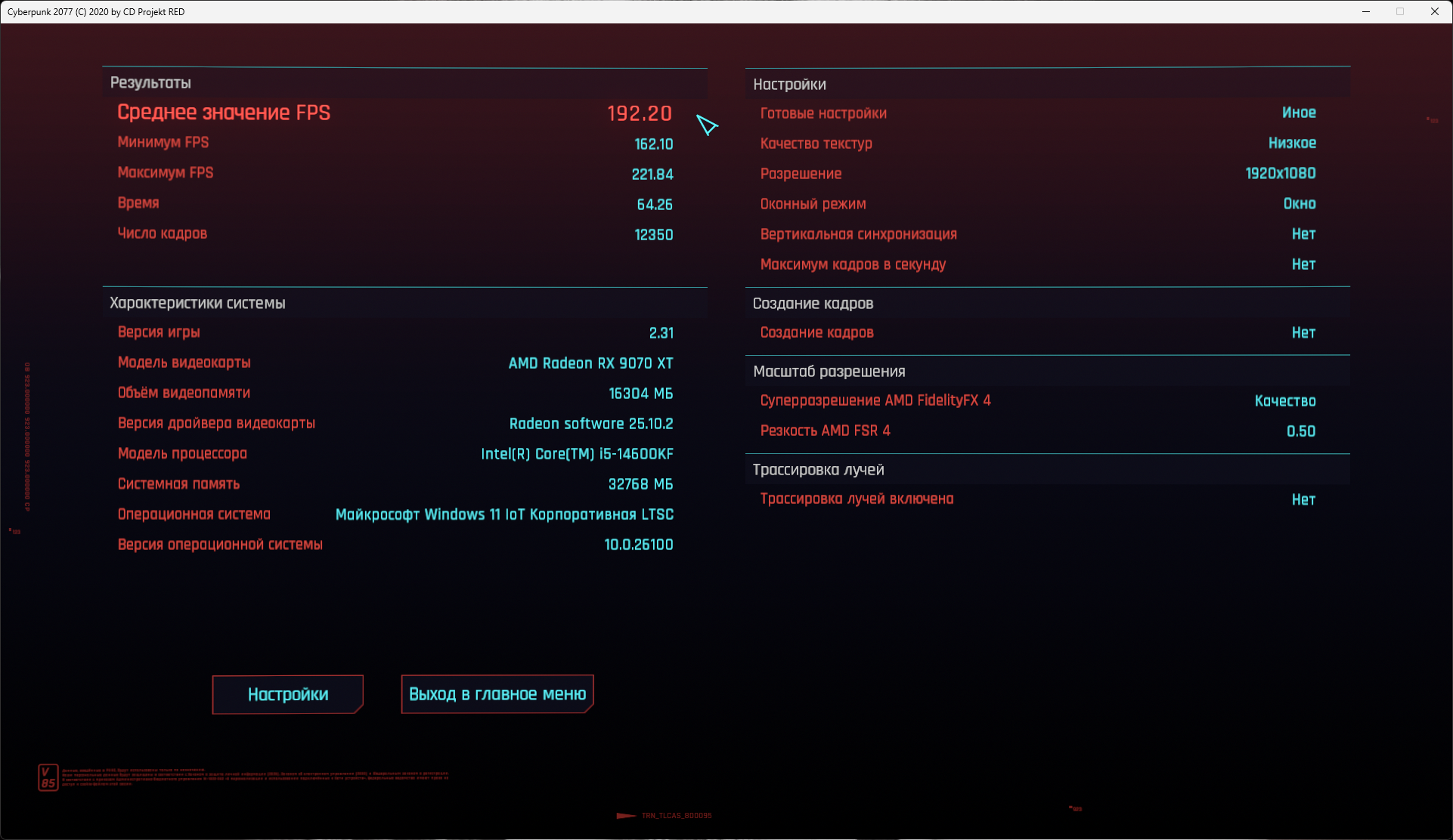Click the Характеристики системы section header

[x=197, y=304]
